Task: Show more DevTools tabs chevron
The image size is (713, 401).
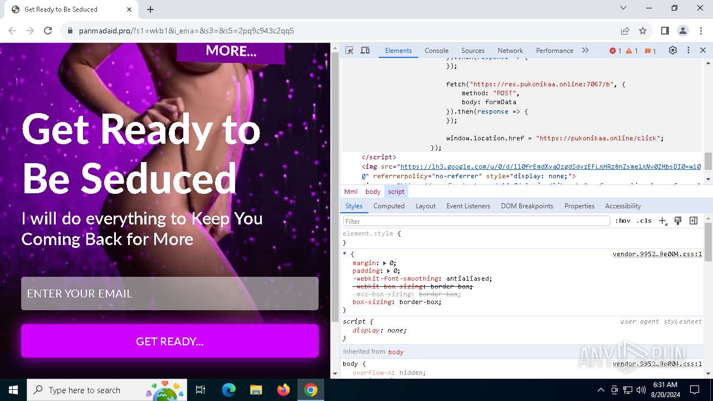Action: coord(585,50)
